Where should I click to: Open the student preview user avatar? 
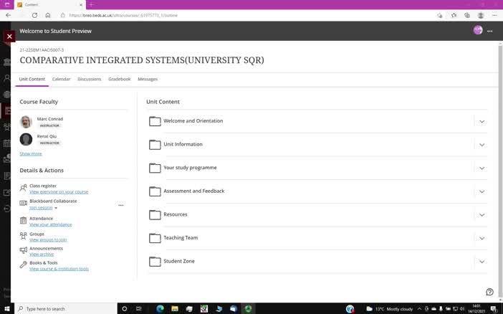click(x=478, y=30)
